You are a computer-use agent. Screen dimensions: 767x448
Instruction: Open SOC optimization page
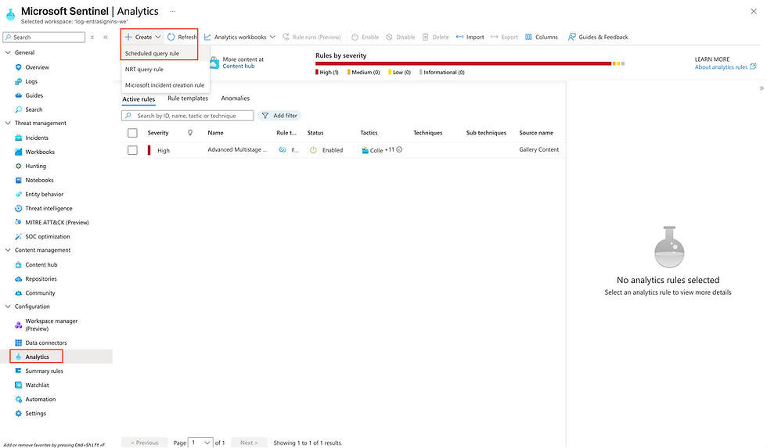pos(48,237)
